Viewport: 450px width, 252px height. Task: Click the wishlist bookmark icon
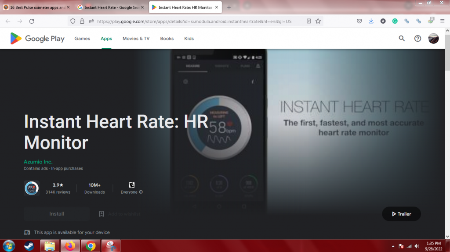point(102,214)
